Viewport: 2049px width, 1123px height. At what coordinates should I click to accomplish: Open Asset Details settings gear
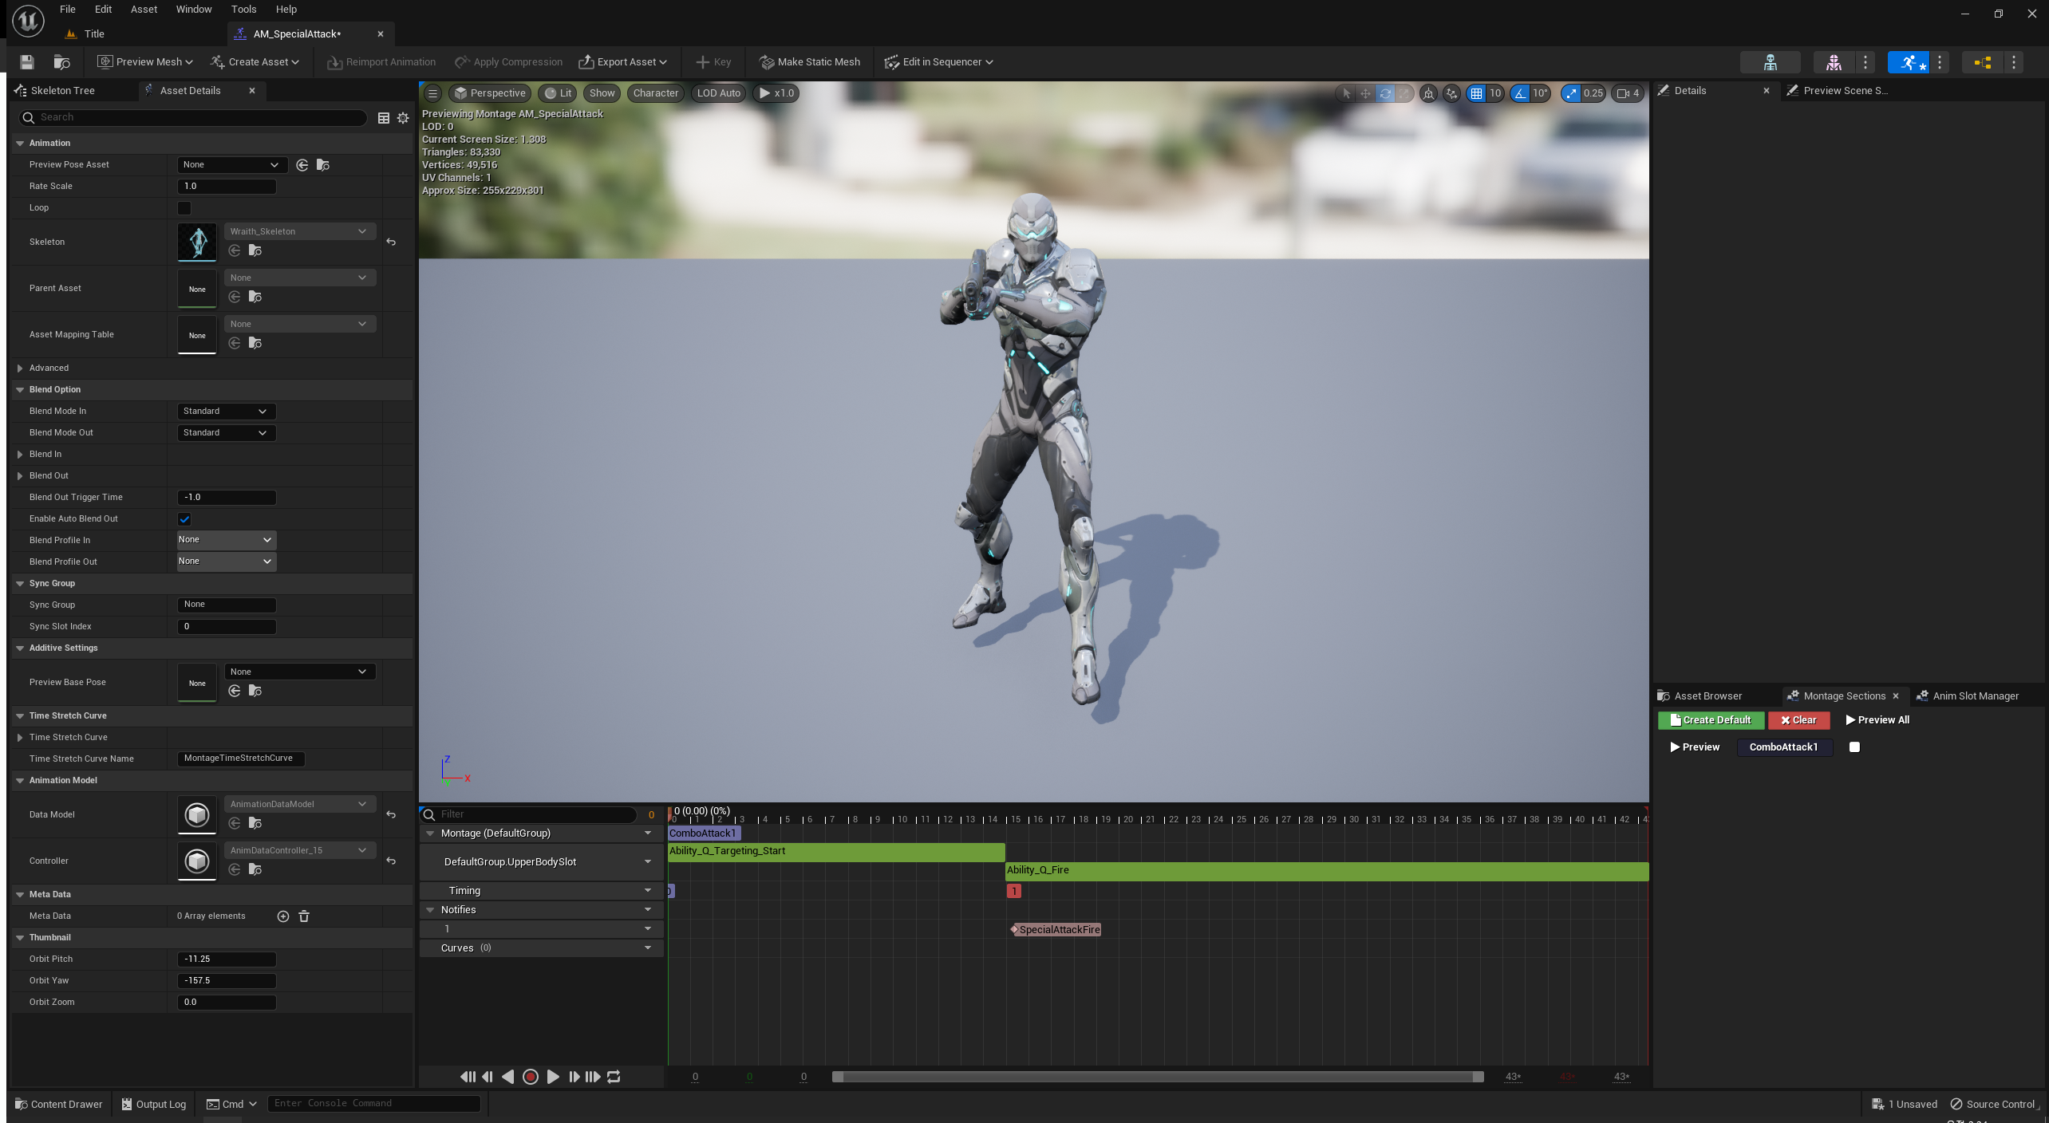(x=403, y=118)
